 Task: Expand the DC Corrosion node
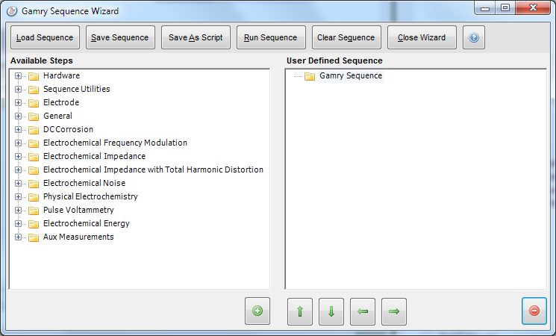tap(18, 130)
